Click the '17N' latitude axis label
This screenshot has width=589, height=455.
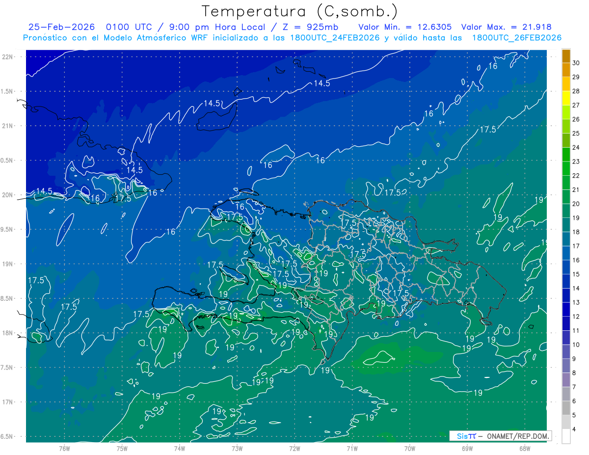8,402
